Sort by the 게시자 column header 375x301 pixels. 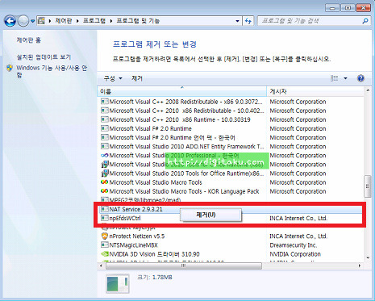[315, 91]
